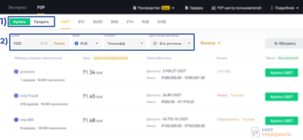Click Купить USDT in the 71.34 RUB row
Viewport: 303px width, 140px height.
[282, 73]
